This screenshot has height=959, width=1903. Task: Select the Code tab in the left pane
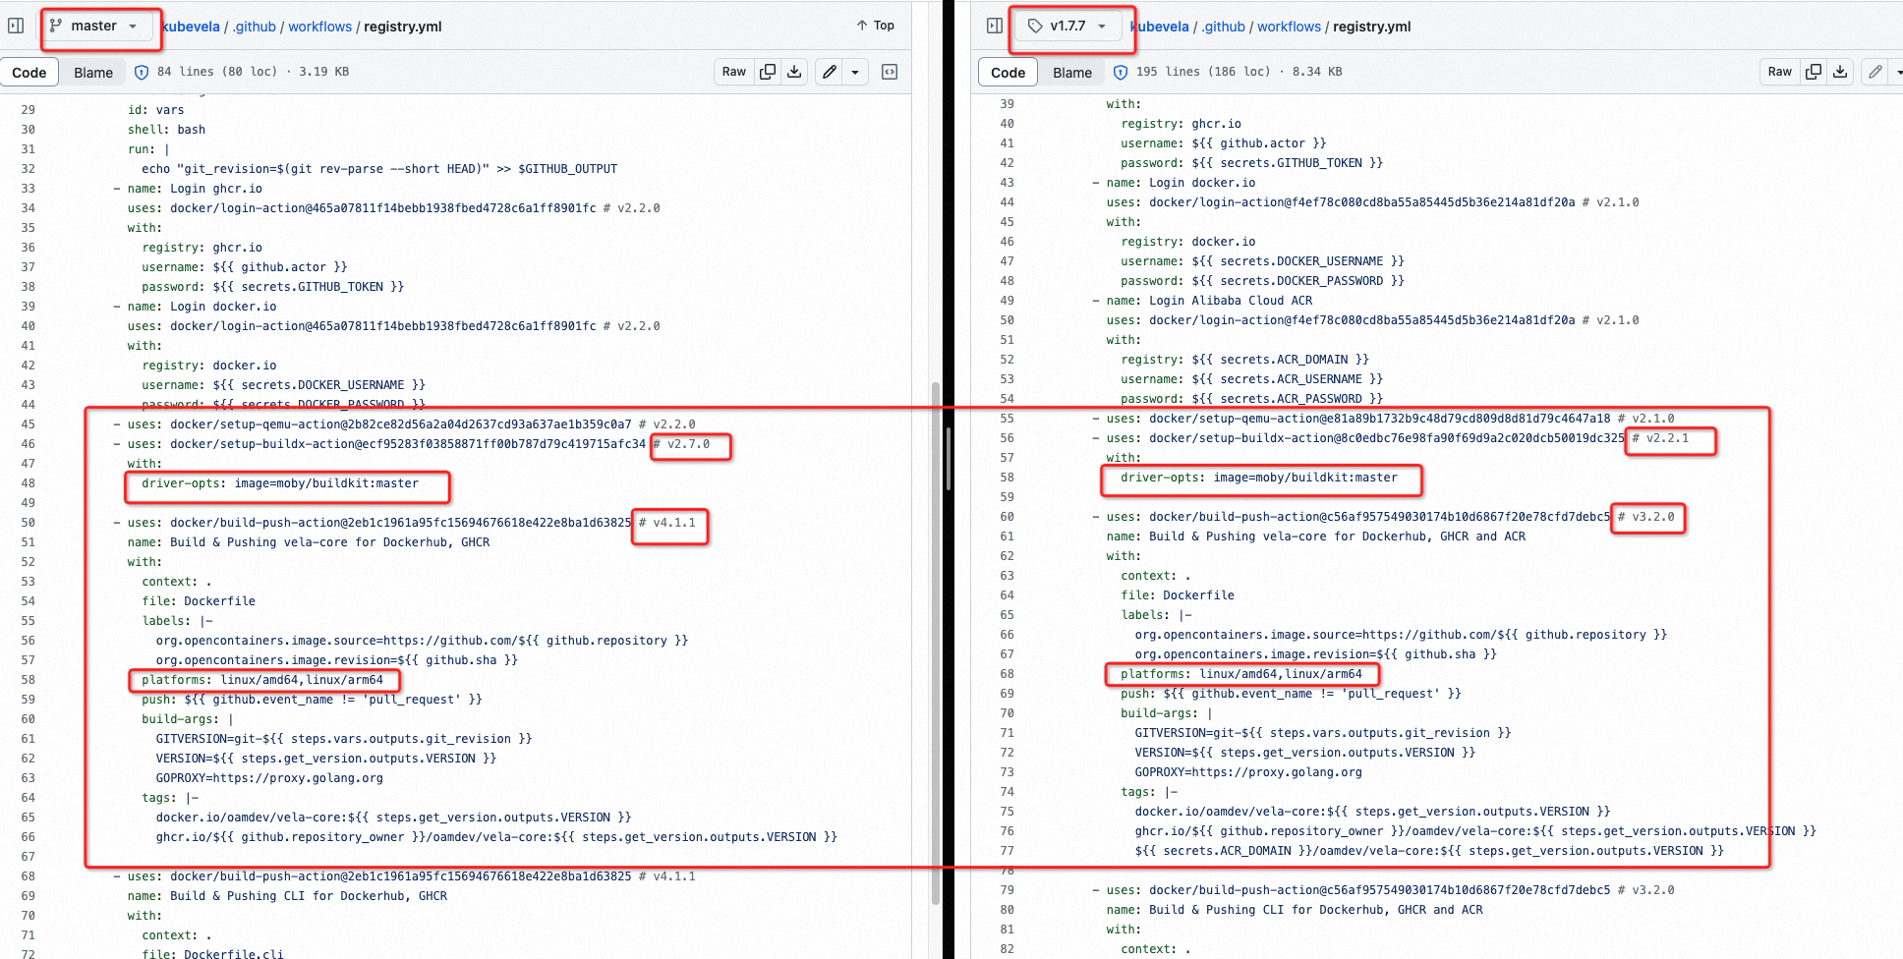click(x=29, y=72)
